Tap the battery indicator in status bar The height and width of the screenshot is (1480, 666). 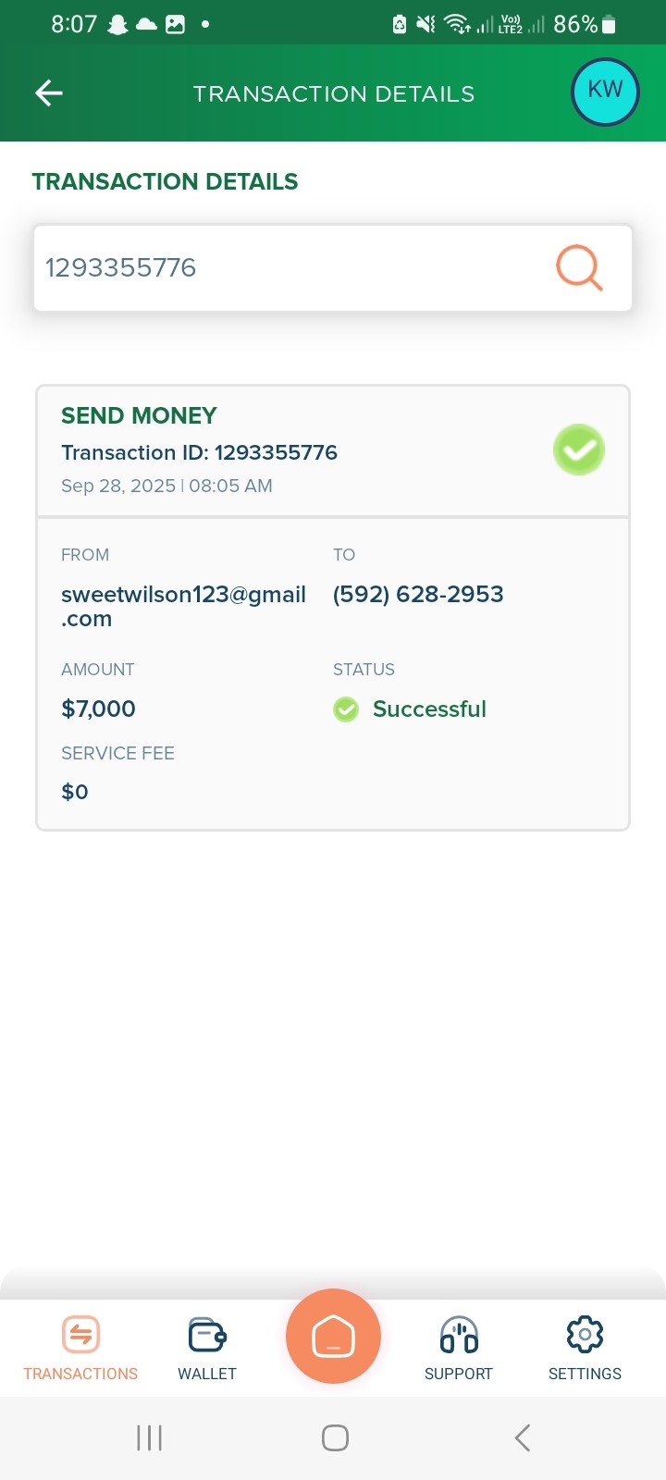click(608, 25)
